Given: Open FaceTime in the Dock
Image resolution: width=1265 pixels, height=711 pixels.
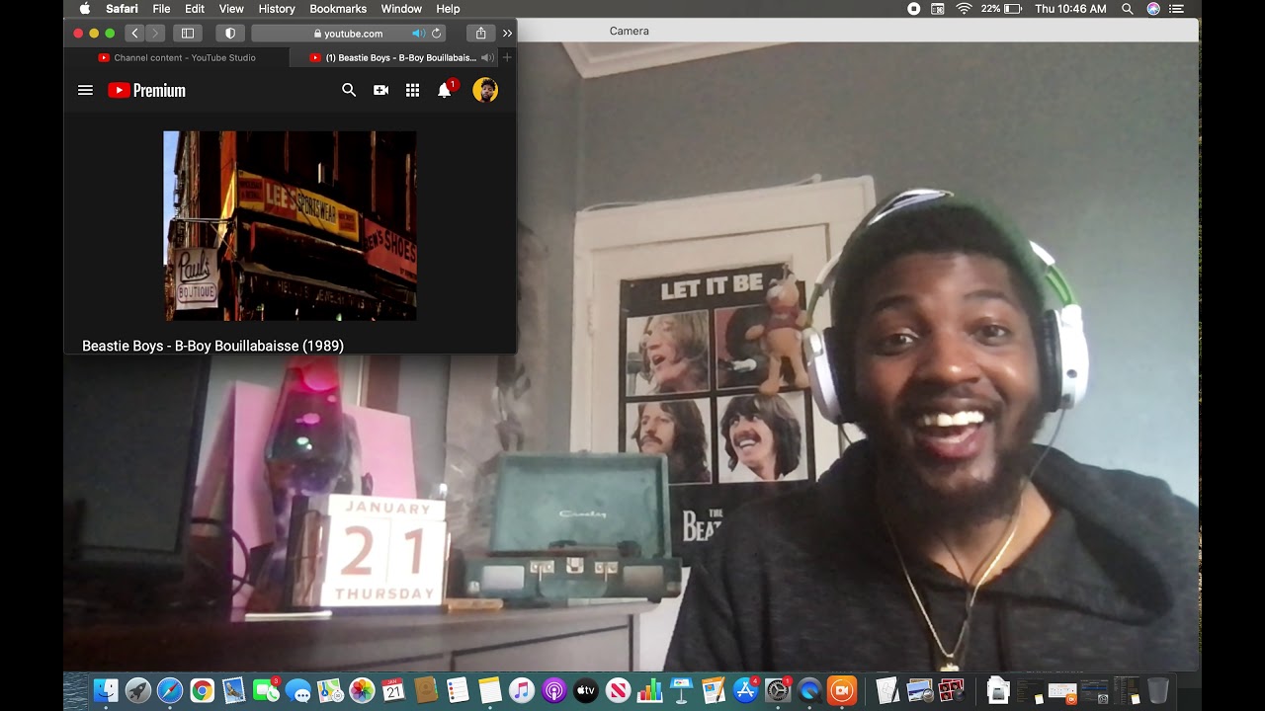Looking at the screenshot, I should (x=265, y=690).
